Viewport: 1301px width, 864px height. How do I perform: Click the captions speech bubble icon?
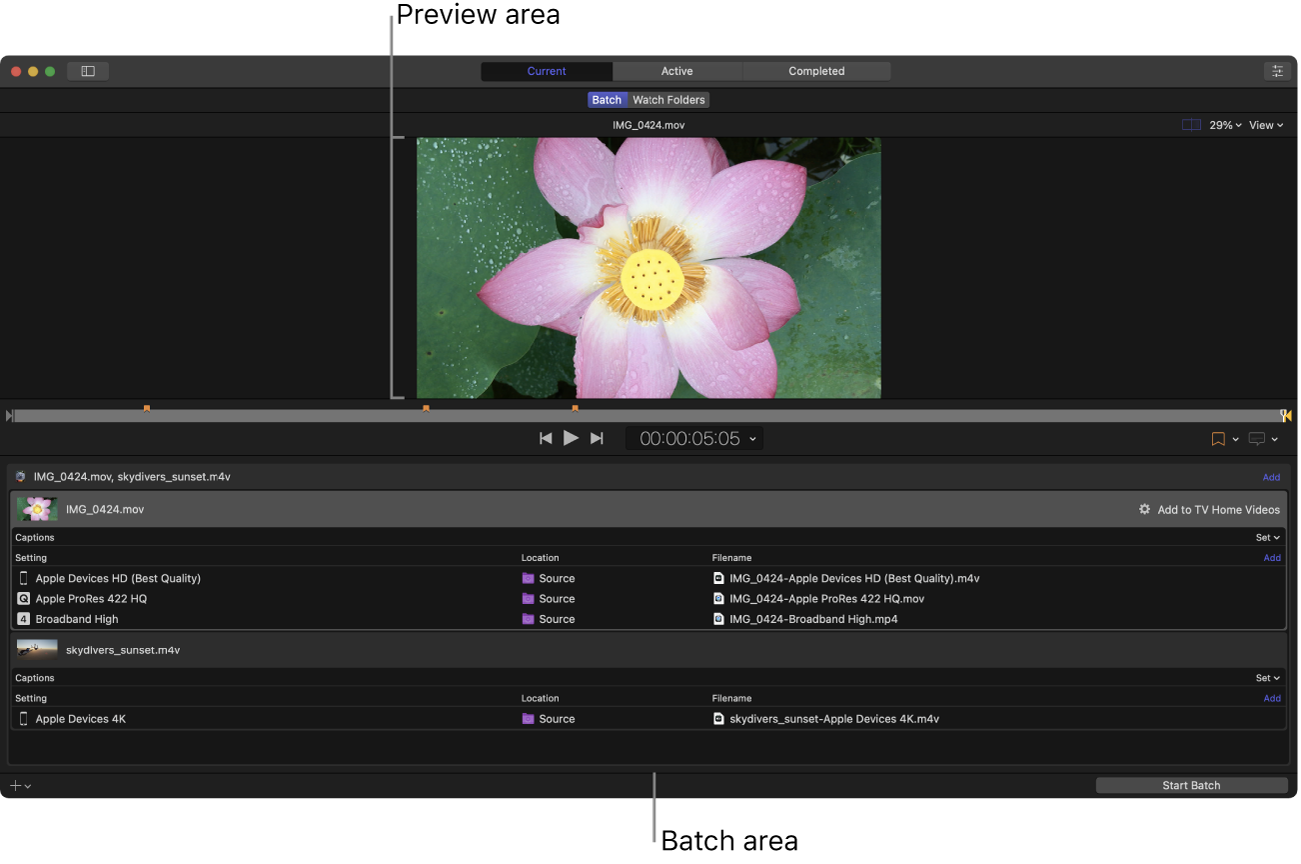coord(1257,439)
